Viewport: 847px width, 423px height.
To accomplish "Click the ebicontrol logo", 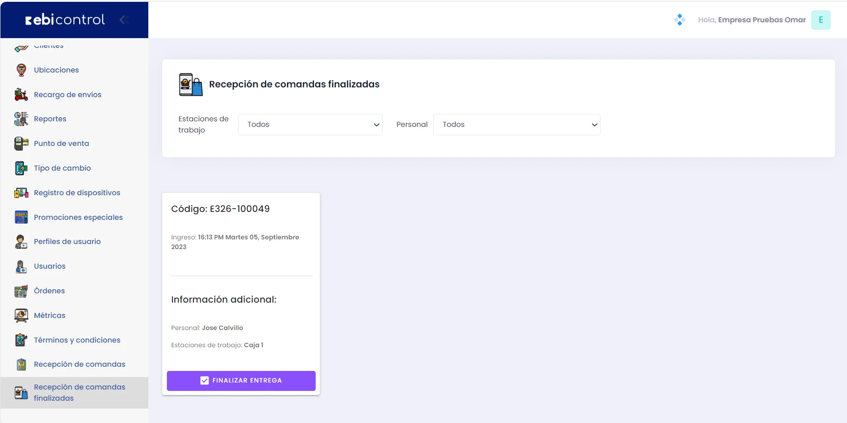I will click(65, 20).
